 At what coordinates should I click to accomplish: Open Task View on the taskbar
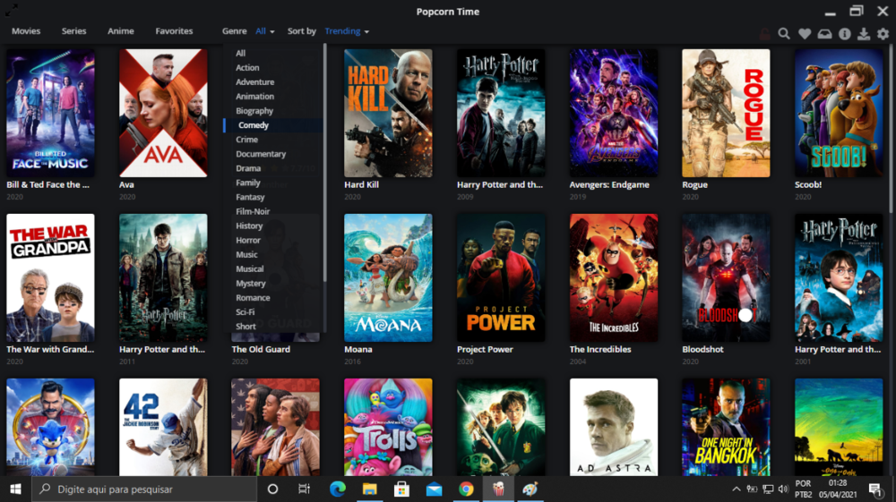(304, 489)
